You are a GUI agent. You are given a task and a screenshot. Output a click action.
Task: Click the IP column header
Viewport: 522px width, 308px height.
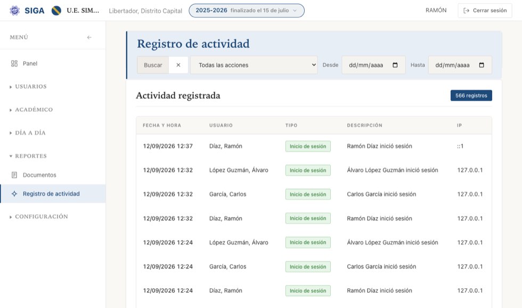coord(459,126)
